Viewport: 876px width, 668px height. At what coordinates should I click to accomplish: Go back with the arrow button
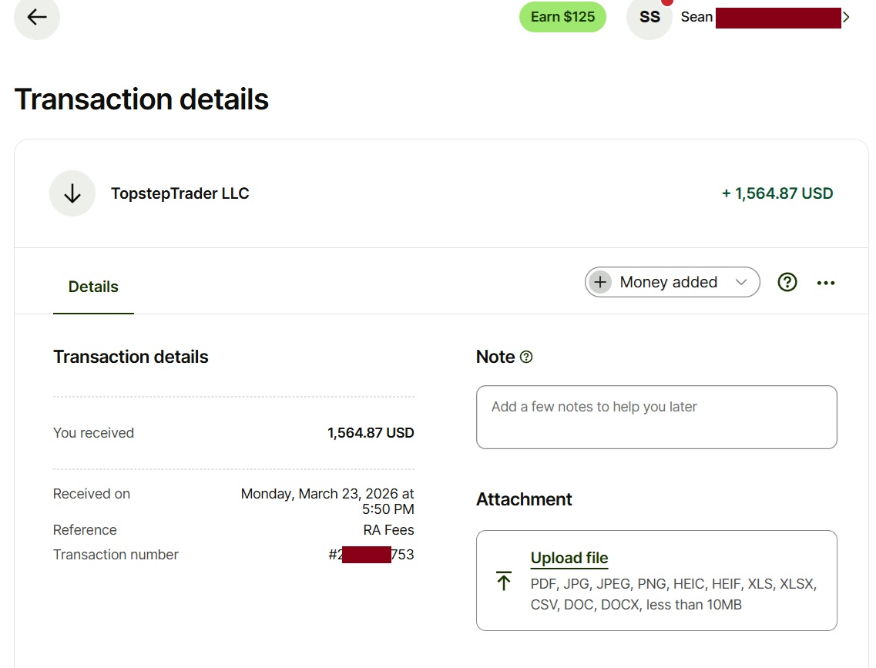(37, 17)
